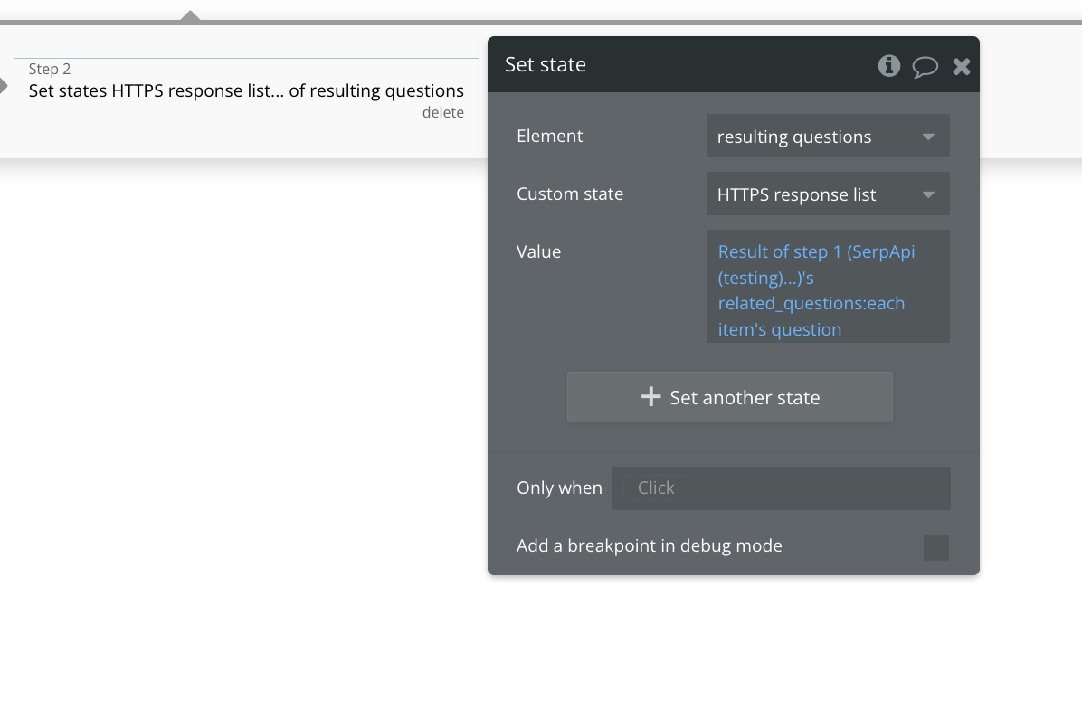
Task: Enable the debug mode breakpoint checkbox
Action: 935,547
